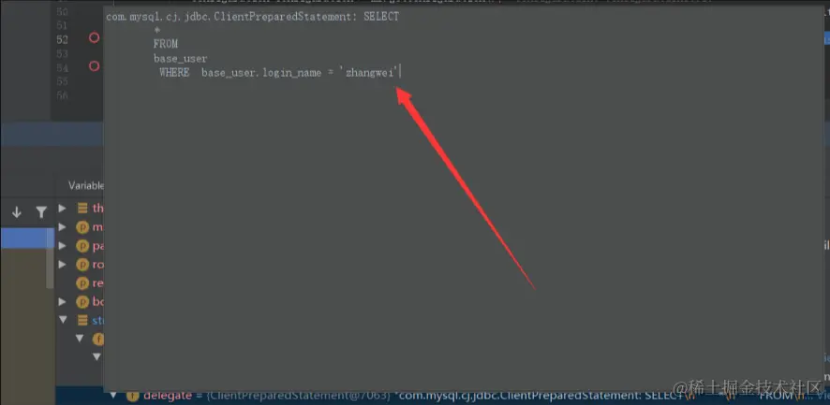Select the highlighted blue stack frame
The height and width of the screenshot is (405, 830).
click(x=27, y=238)
